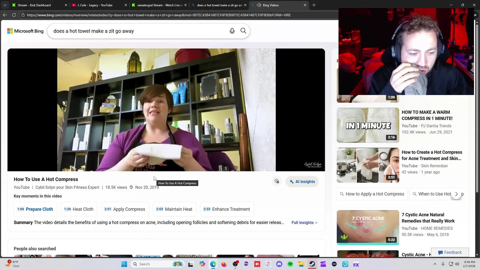
Task: Open 'HOW TO MAKE A WARM COMPRESS IN 1 MINUTE!' title
Action: point(427,115)
